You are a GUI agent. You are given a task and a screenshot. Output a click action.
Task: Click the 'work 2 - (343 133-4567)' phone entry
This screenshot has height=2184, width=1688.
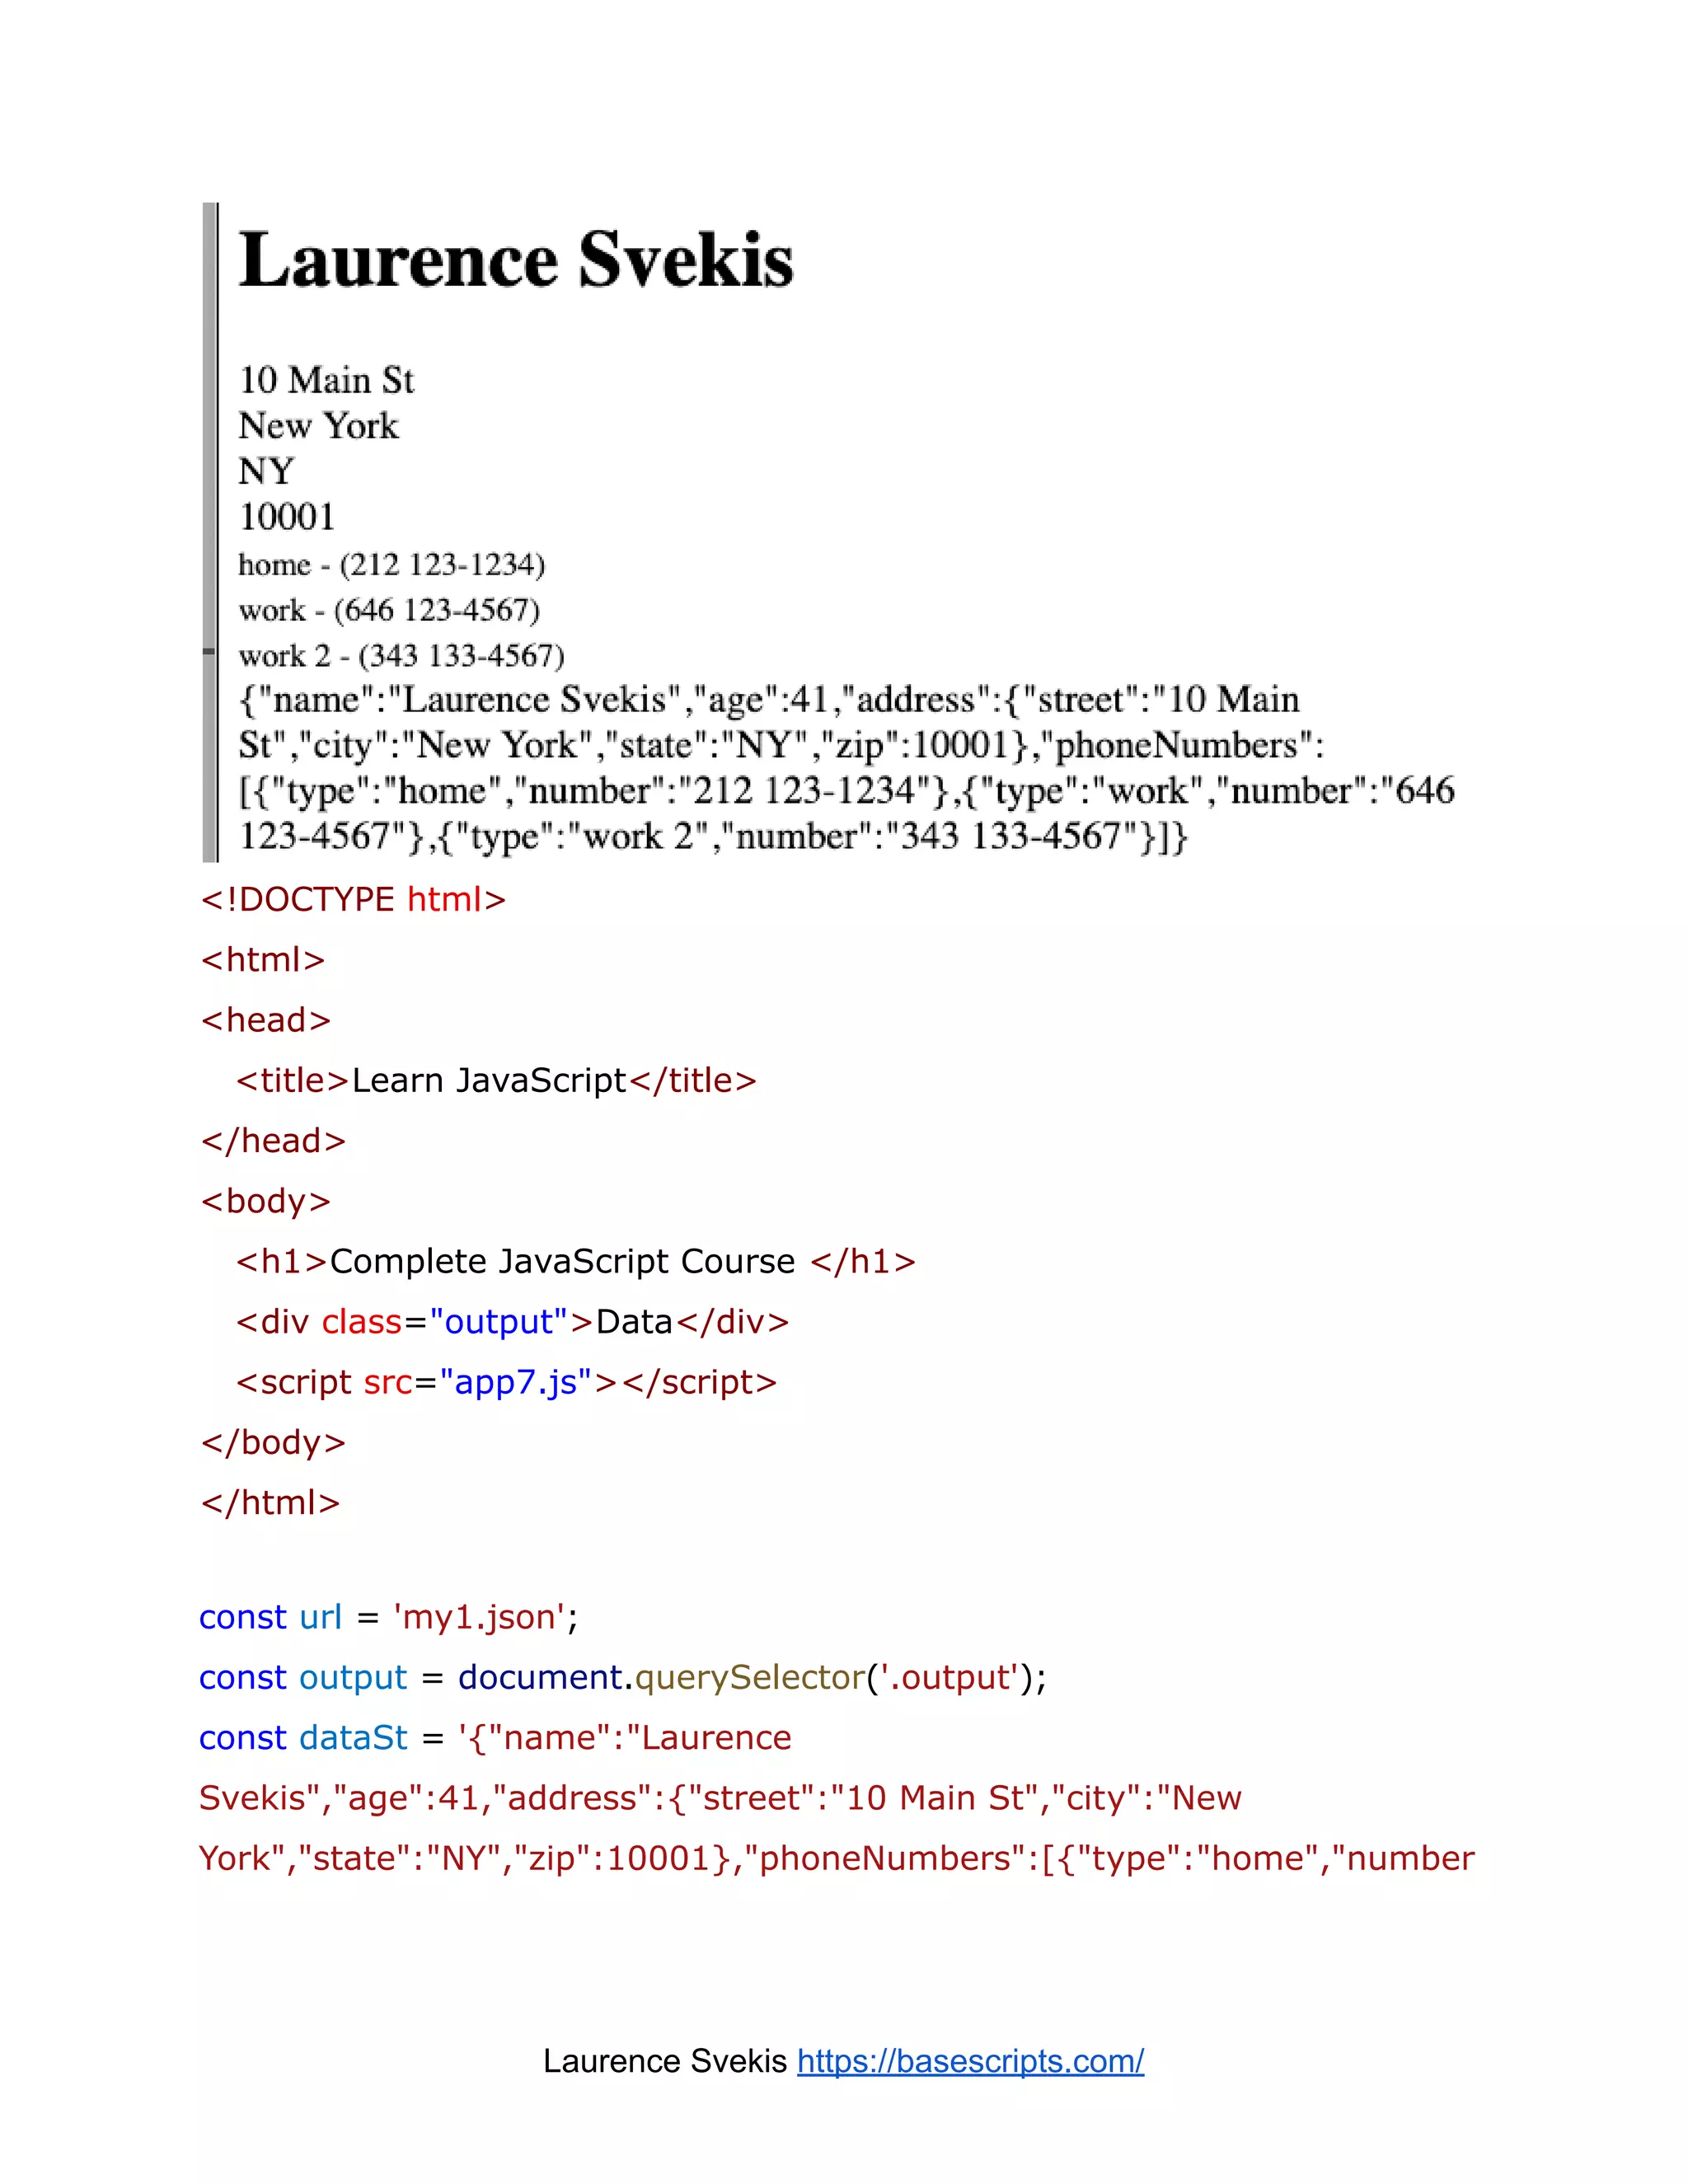[401, 656]
